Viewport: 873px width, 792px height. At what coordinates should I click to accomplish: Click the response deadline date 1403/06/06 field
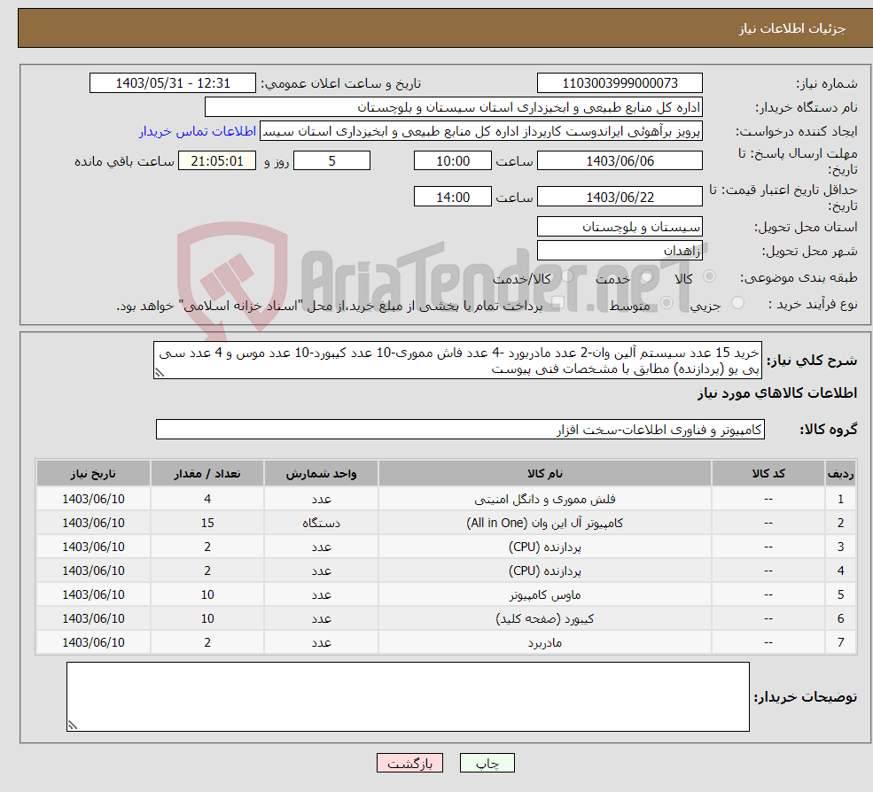coord(620,161)
